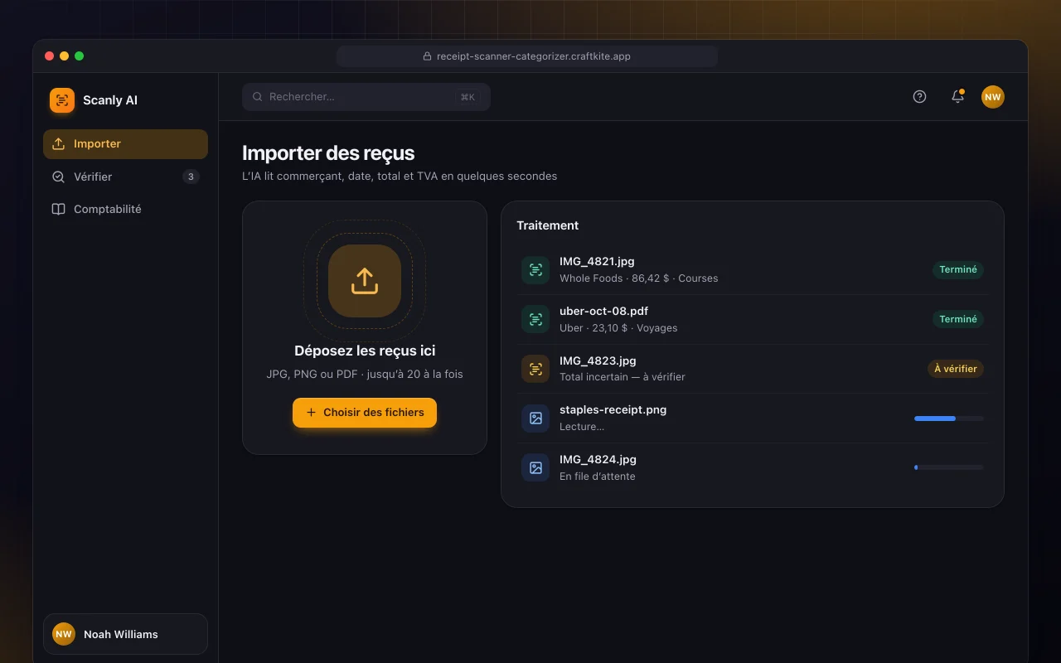Click 'Déposez les reçus ici' heading

(x=365, y=351)
